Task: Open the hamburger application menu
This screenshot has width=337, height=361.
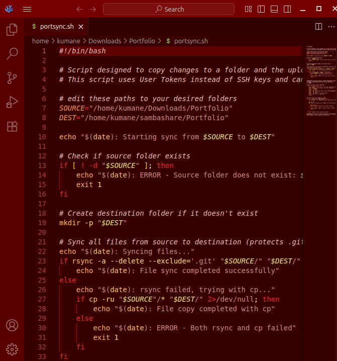Action: (27, 9)
